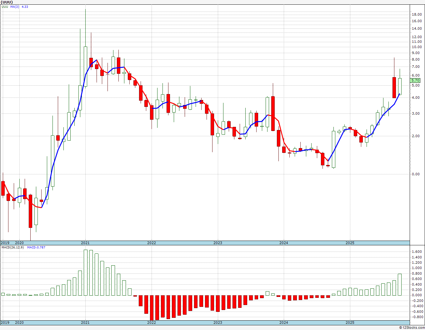
Task: Click the 0.800 MACD axis label
Action: (x=417, y=273)
